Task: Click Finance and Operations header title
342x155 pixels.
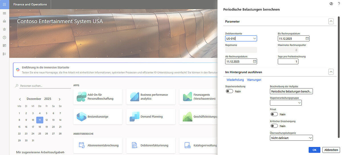Action: (x=30, y=4)
